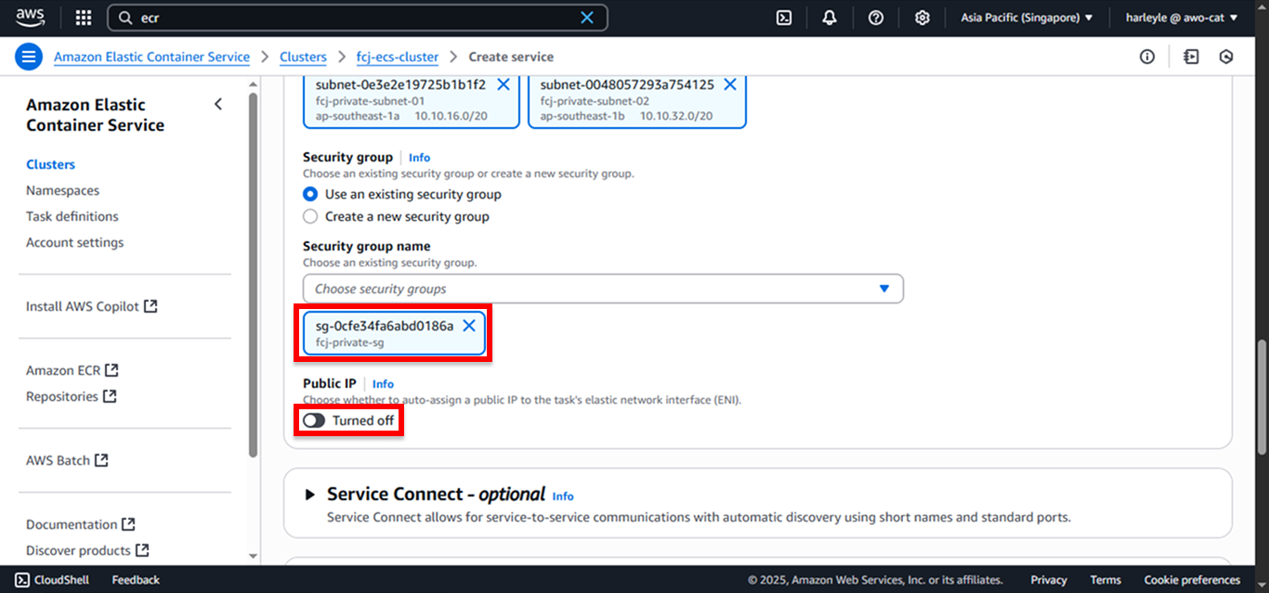Open the AWS home logo
Image resolution: width=1269 pixels, height=593 pixels.
[x=30, y=17]
